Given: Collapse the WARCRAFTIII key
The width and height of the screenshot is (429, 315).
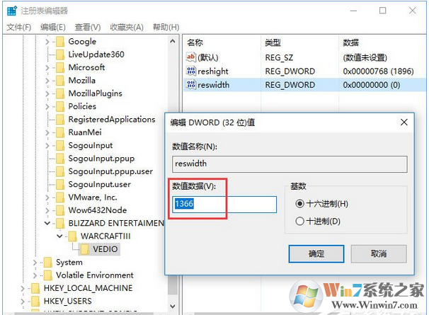Looking at the screenshot, I should pyautogui.click(x=59, y=236).
